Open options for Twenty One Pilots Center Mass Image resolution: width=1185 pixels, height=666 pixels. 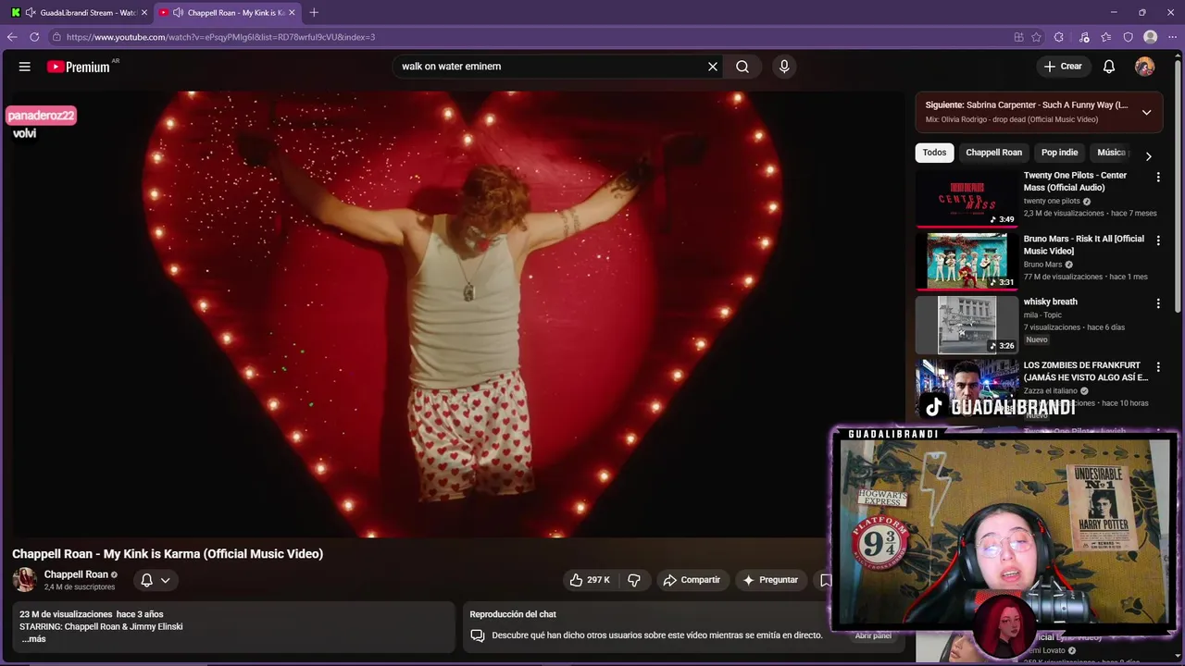(x=1158, y=177)
